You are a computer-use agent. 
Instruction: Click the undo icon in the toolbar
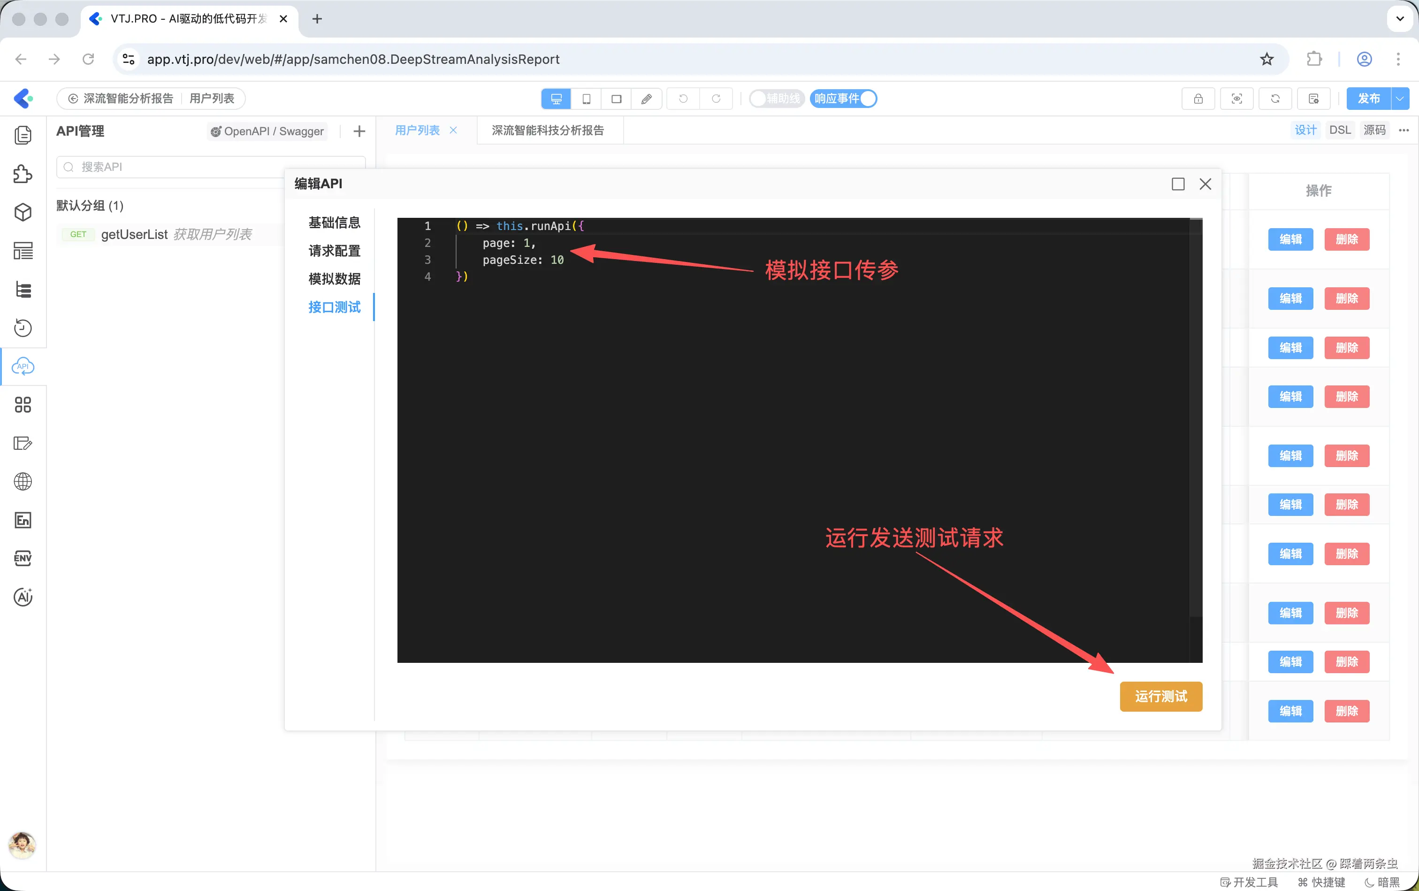pyautogui.click(x=682, y=99)
